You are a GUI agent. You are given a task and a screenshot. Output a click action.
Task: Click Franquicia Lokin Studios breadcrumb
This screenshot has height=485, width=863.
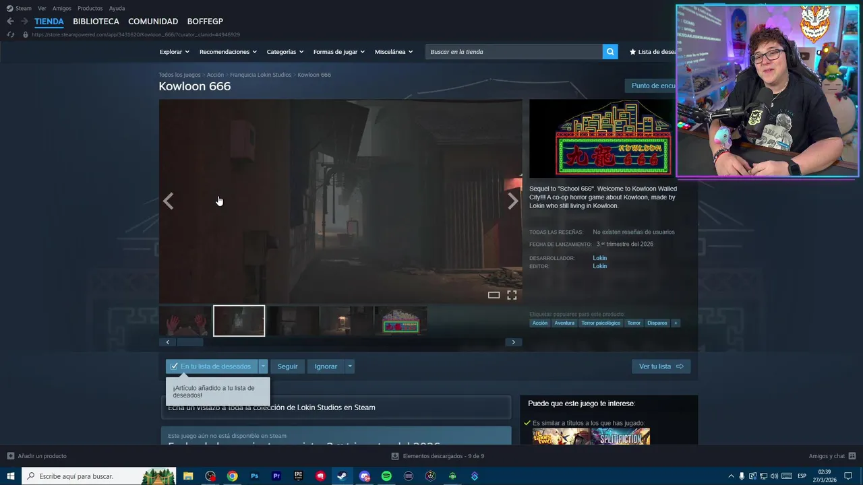(260, 75)
